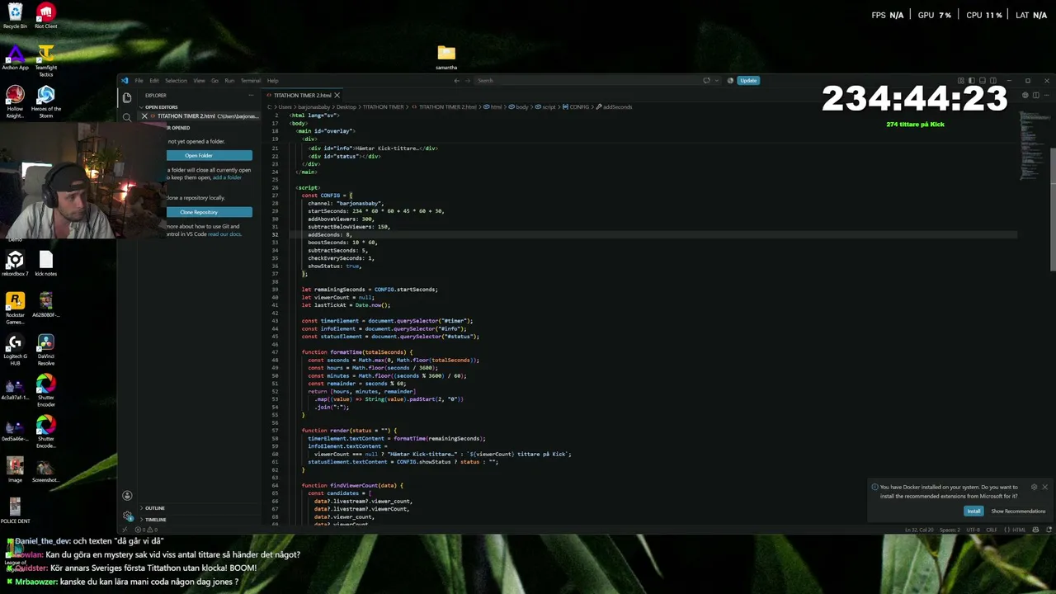
Task: Open the Selection menu
Action: (176, 81)
